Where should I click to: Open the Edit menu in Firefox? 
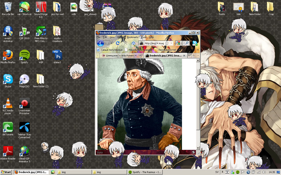(105, 37)
